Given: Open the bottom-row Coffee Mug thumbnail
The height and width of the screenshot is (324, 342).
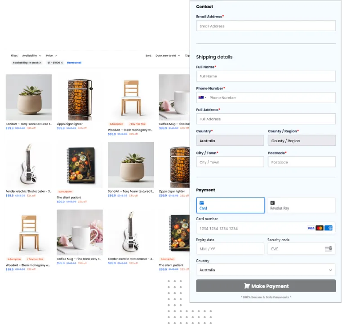Looking at the screenshot, I should [x=80, y=232].
